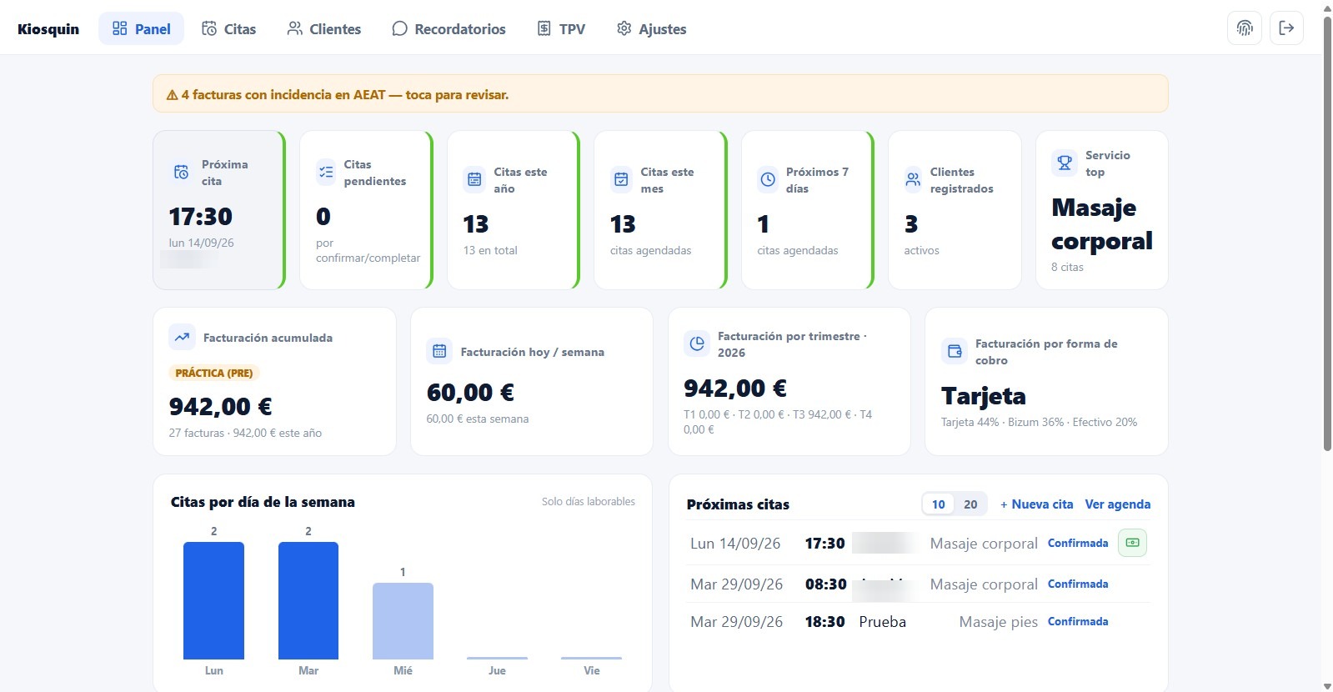Click the Tarjeta payment method value

click(x=984, y=396)
